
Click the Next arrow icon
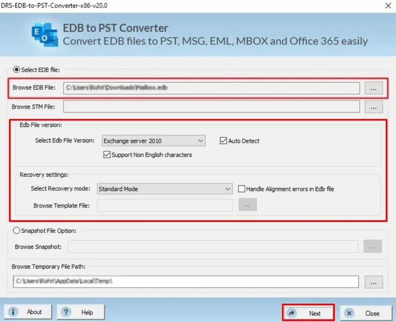tap(291, 313)
